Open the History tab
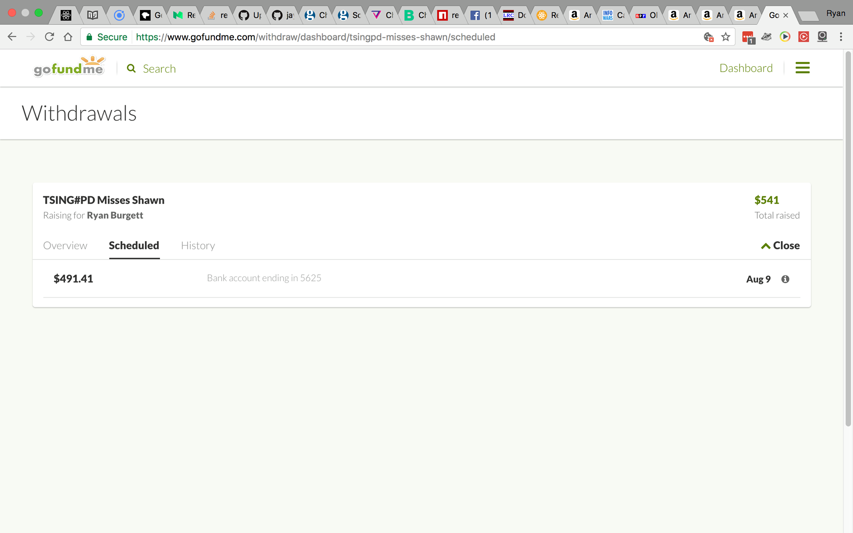 click(198, 246)
